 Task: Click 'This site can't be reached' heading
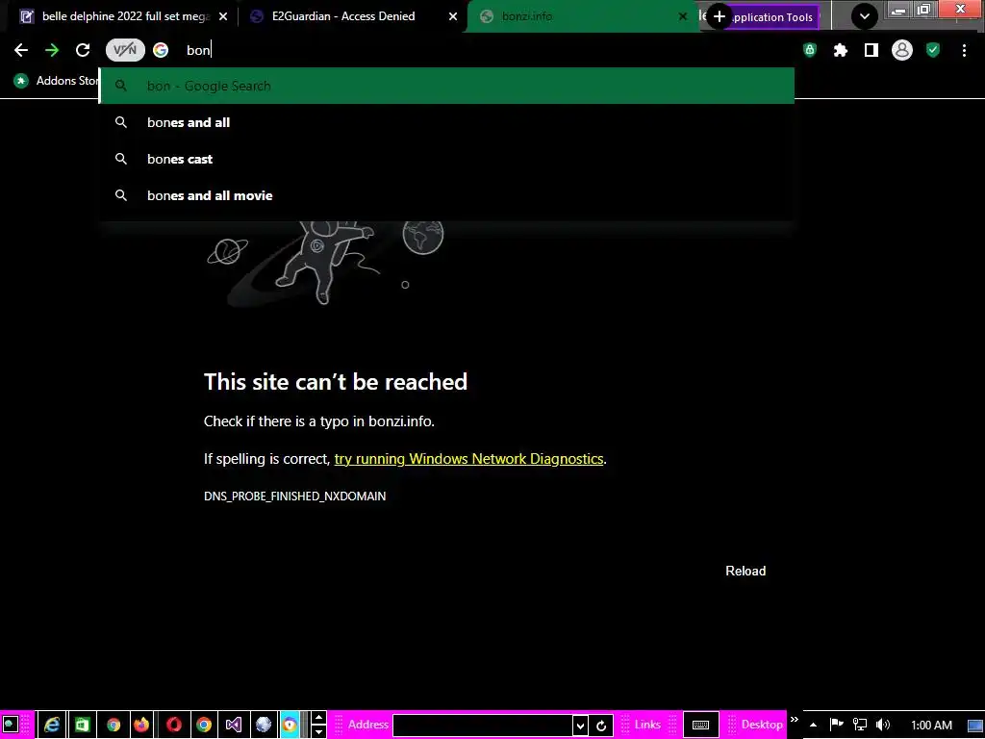[x=336, y=381]
